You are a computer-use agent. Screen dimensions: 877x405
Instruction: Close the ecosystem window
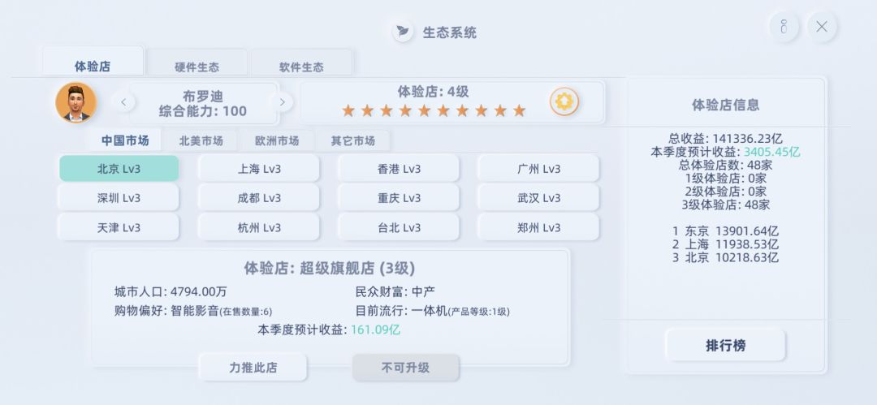coord(822,27)
